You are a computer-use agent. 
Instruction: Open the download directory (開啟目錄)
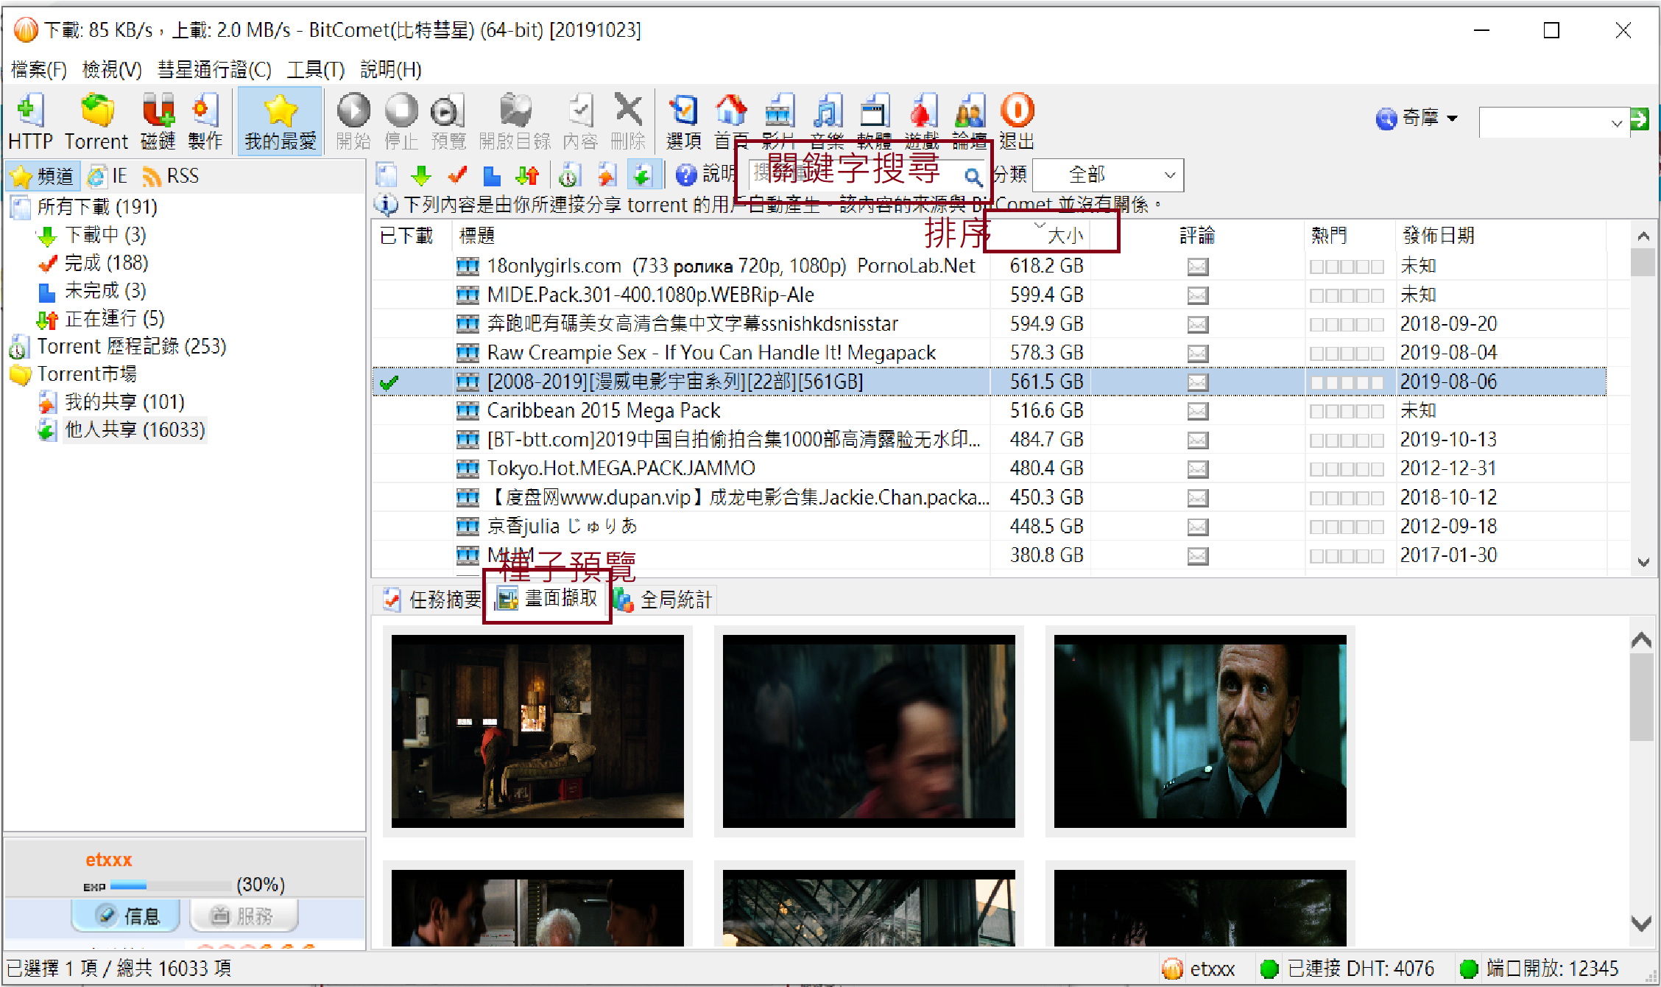point(515,122)
